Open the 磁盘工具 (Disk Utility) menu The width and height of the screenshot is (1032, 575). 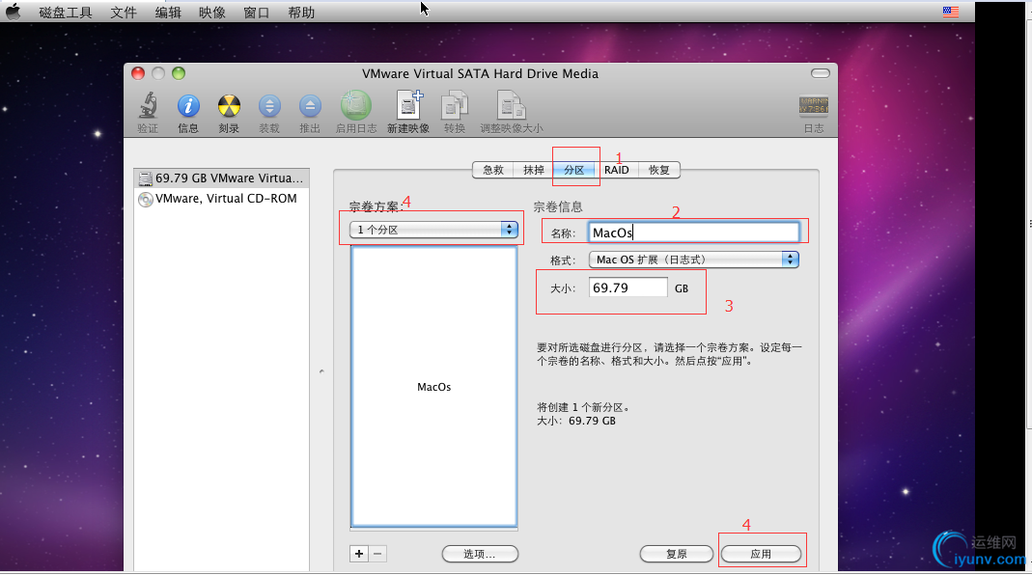pos(66,13)
